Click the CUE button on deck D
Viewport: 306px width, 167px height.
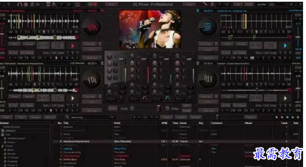[x=270, y=98]
